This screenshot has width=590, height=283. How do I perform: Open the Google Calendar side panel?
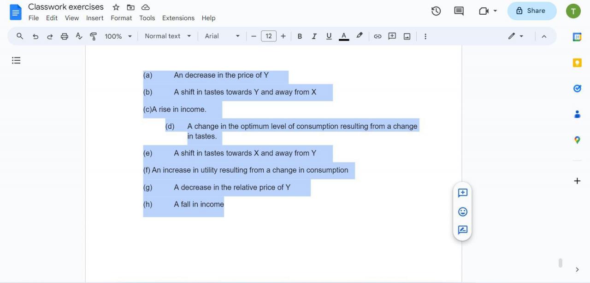pos(577,37)
